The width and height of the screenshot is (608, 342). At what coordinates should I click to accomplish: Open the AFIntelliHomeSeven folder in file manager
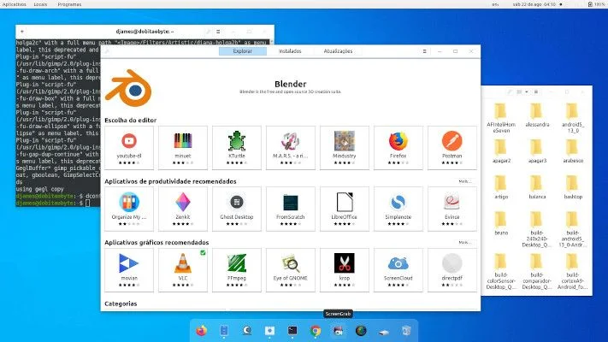[x=501, y=117]
